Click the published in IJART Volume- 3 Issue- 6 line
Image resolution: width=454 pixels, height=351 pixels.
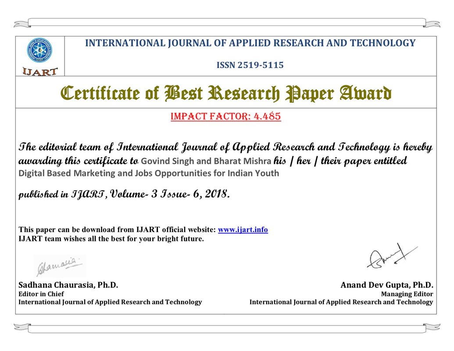tap(124, 194)
